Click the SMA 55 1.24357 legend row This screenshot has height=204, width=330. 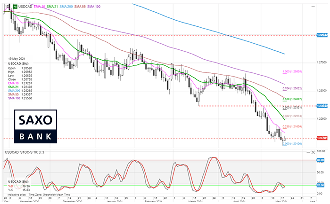coord(20,94)
